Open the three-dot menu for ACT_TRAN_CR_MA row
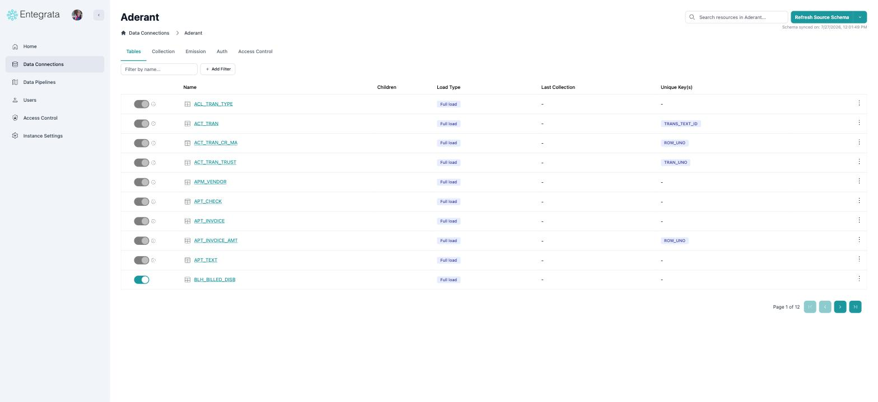The image size is (878, 402). (x=859, y=143)
